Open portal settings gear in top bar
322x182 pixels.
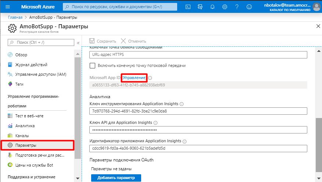tap(225, 7)
